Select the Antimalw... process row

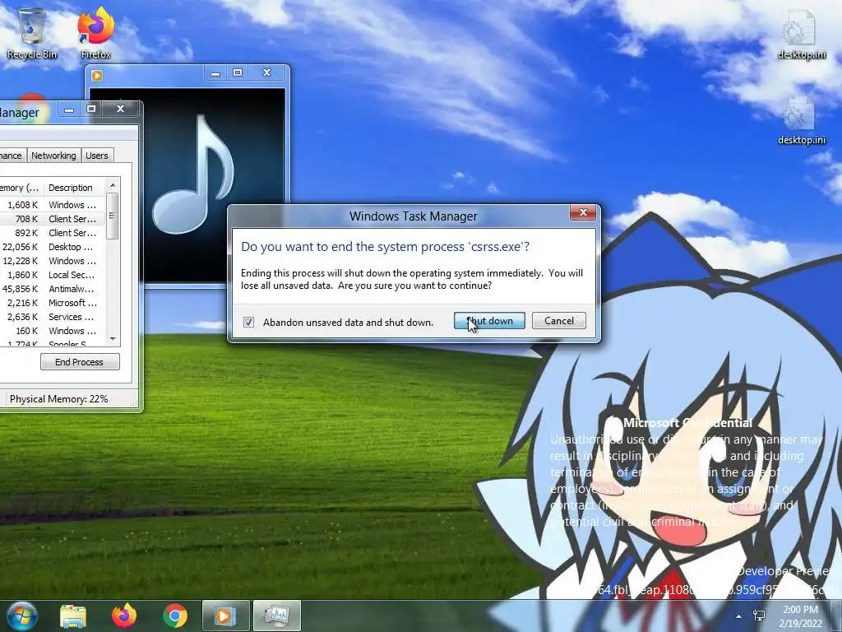(53, 289)
